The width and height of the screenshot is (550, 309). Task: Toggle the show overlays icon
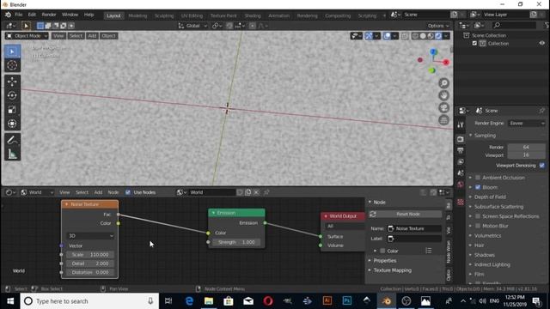[387, 36]
